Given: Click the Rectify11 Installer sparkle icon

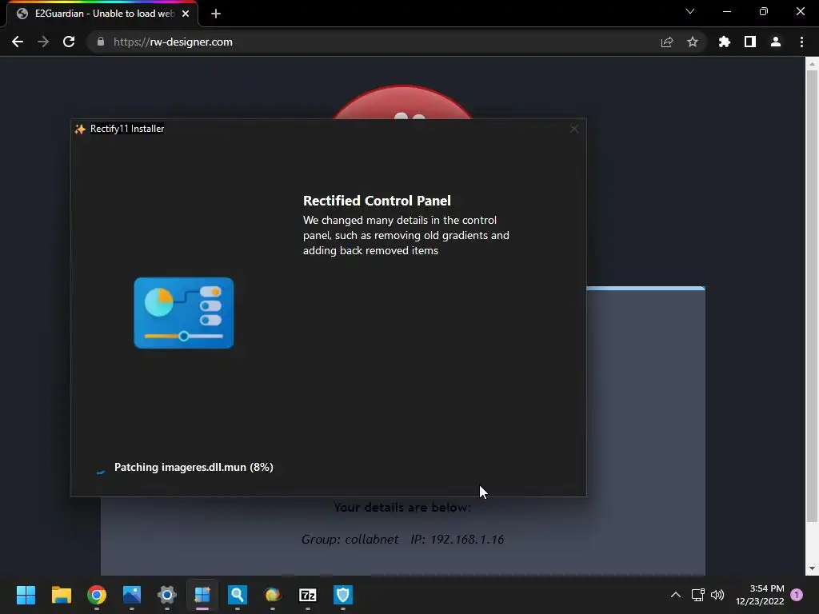Looking at the screenshot, I should point(80,129).
